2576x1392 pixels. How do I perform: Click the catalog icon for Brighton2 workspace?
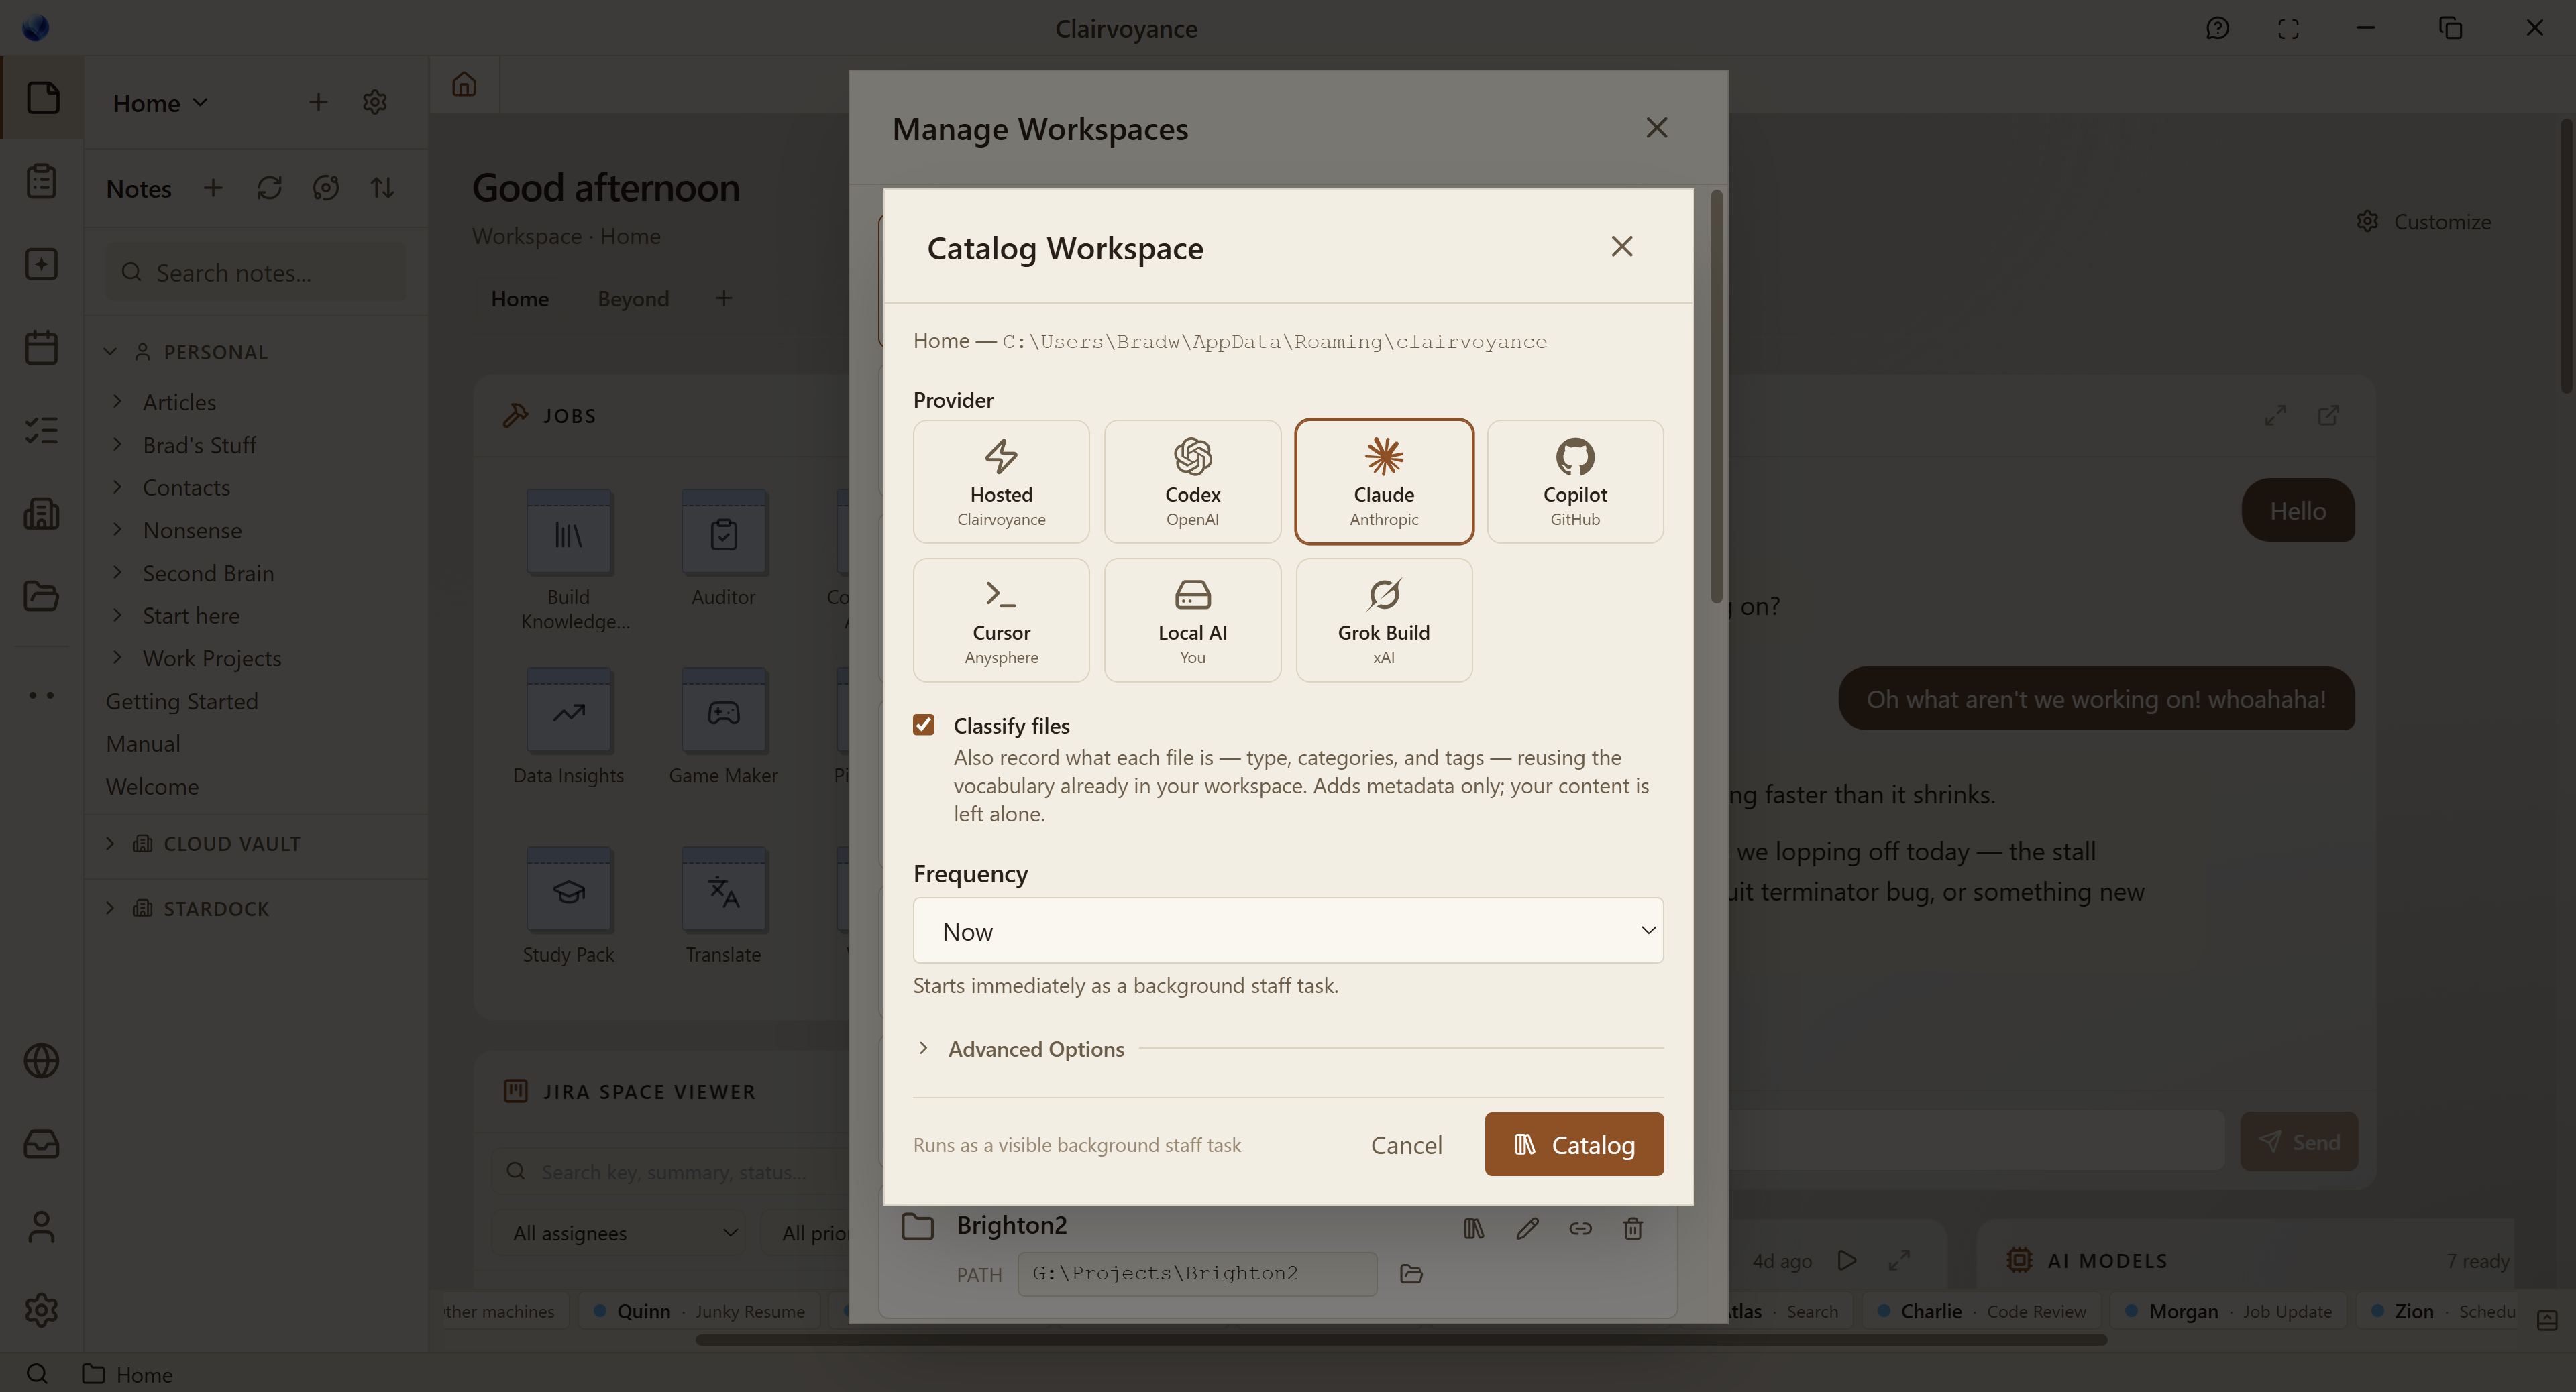pos(1474,1228)
